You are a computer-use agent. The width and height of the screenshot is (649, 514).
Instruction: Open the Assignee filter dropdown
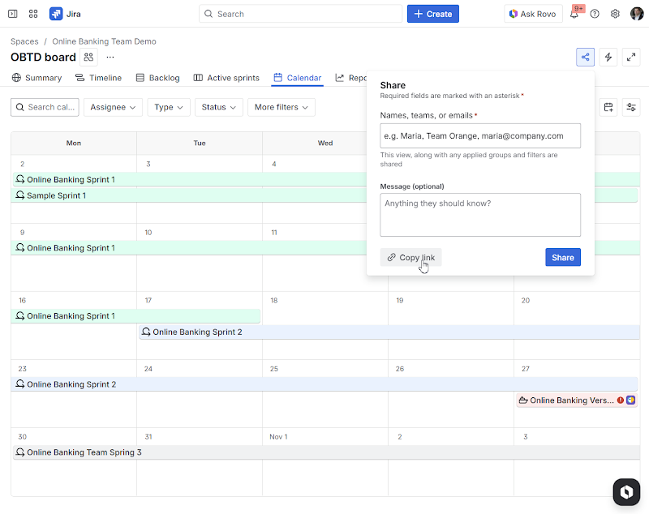click(113, 106)
